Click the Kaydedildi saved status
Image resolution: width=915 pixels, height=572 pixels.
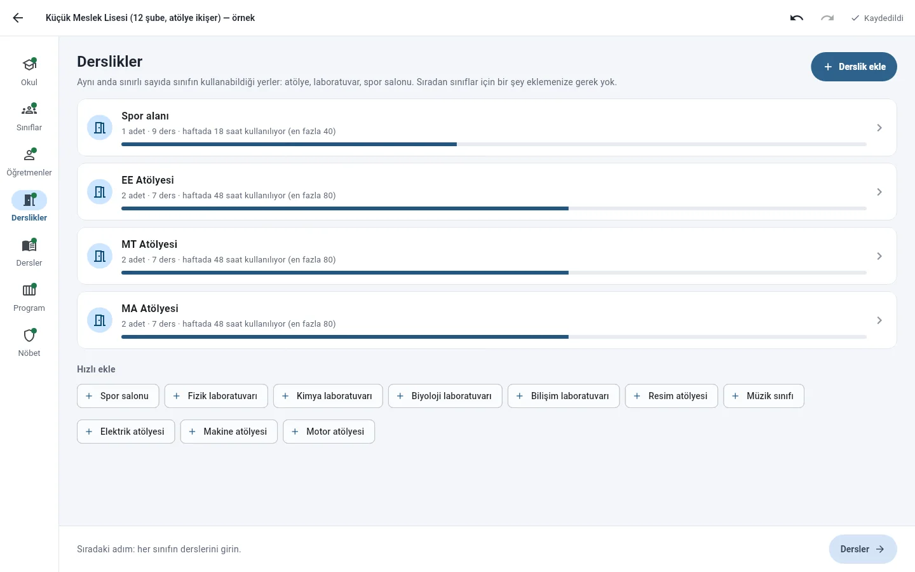877,18
